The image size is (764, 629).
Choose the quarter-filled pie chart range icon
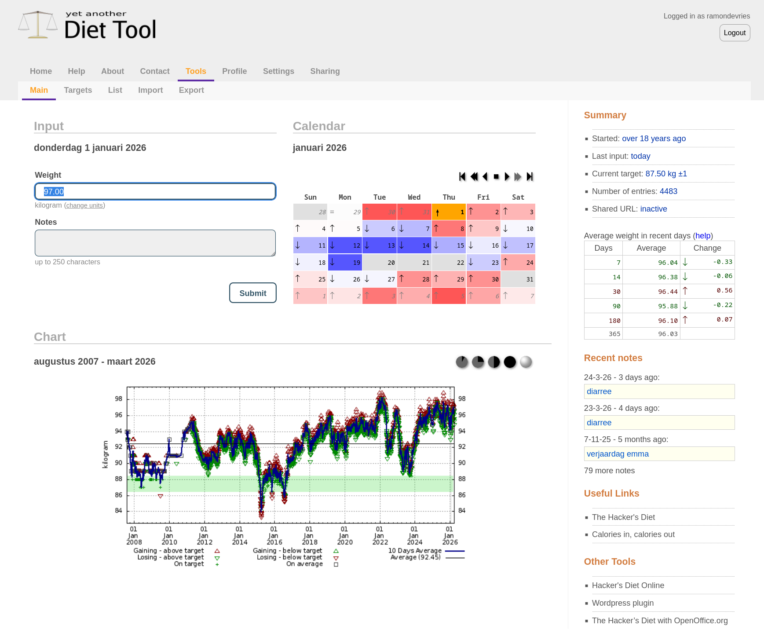(478, 362)
